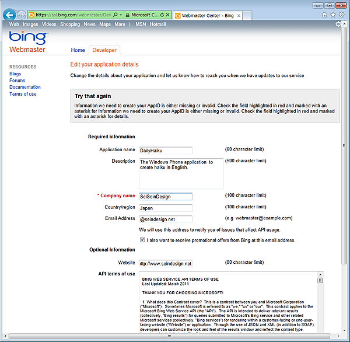
Task: Click the stop loading X icon
Action: coord(168,15)
